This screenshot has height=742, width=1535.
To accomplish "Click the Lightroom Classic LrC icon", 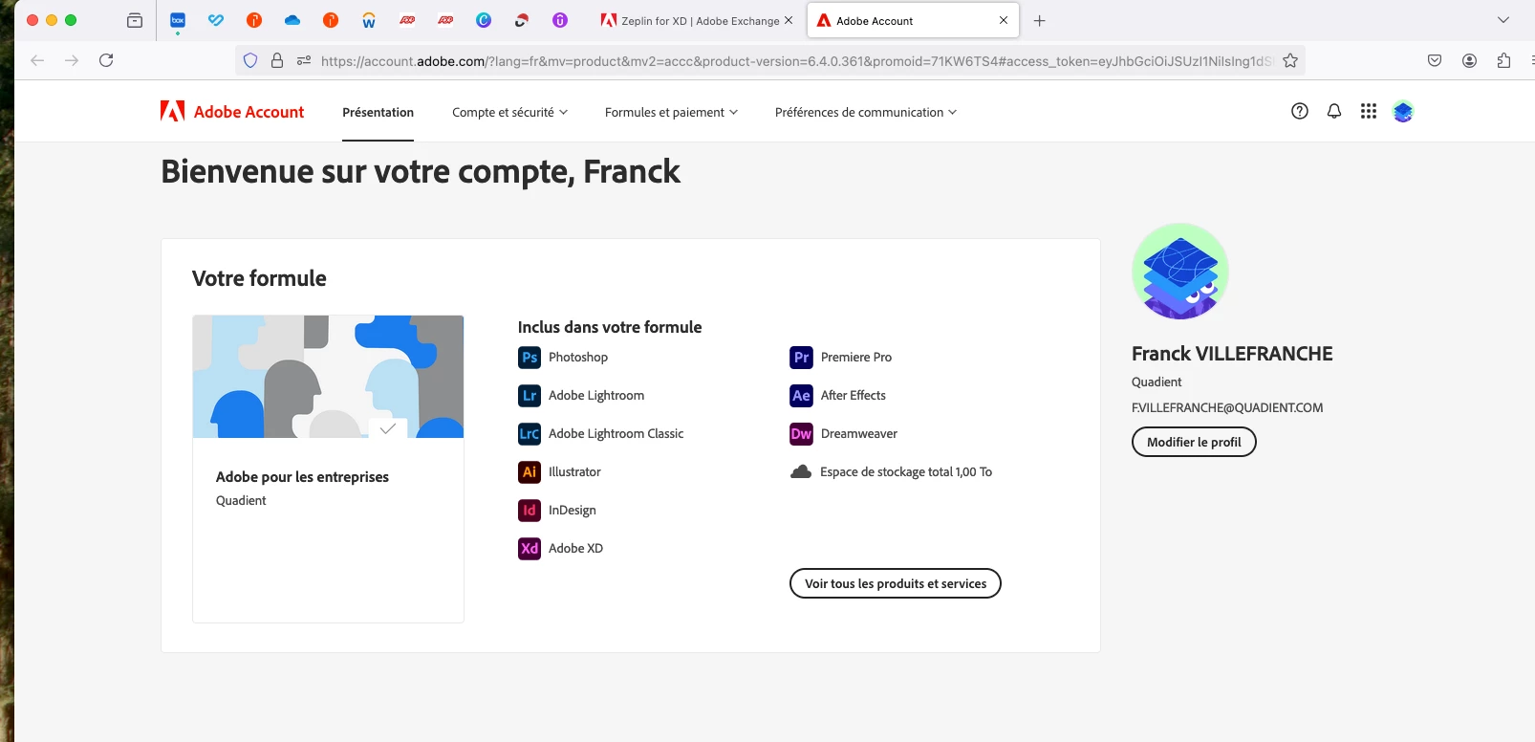I will (x=530, y=434).
